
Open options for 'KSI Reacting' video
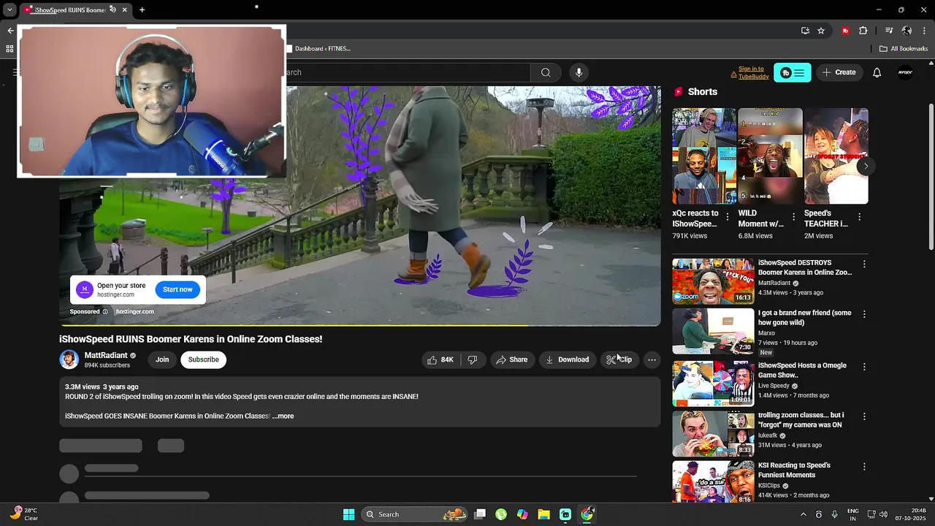[864, 466]
